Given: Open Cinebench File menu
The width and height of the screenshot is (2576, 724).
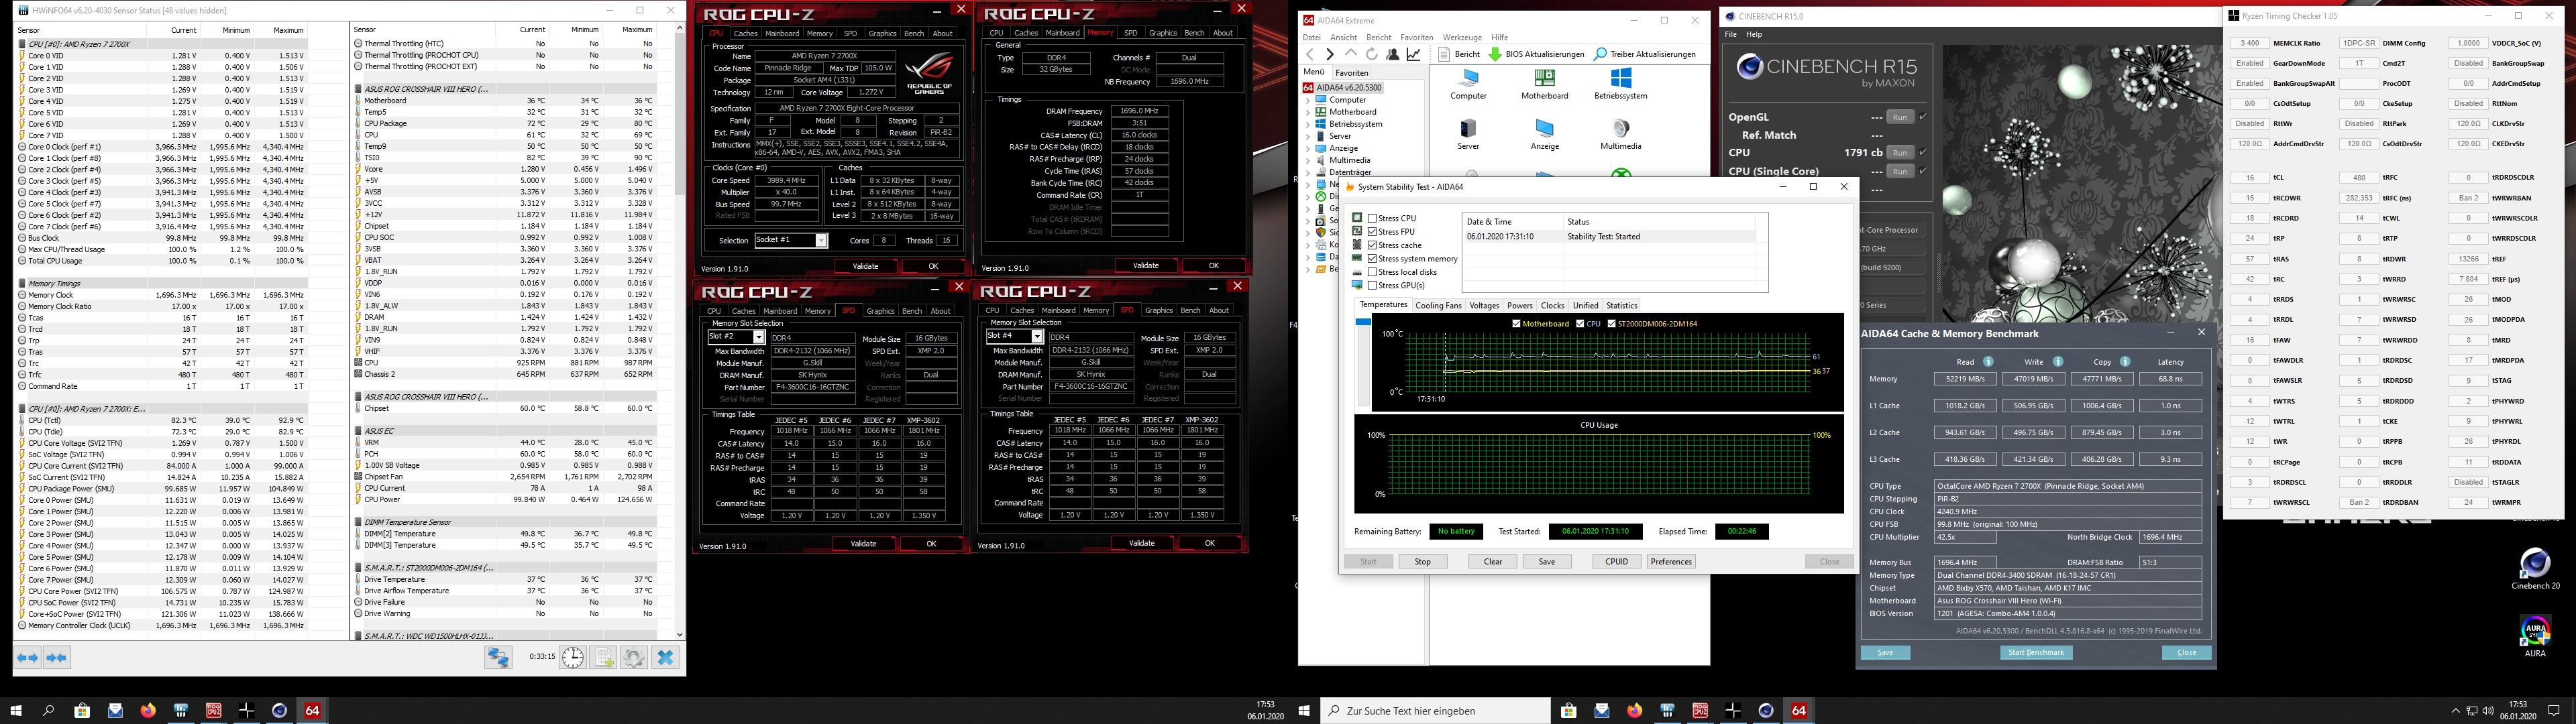Looking at the screenshot, I should click(x=1731, y=34).
